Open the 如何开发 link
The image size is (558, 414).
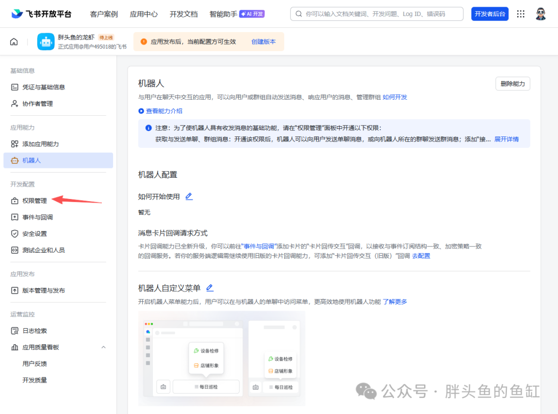coord(395,97)
